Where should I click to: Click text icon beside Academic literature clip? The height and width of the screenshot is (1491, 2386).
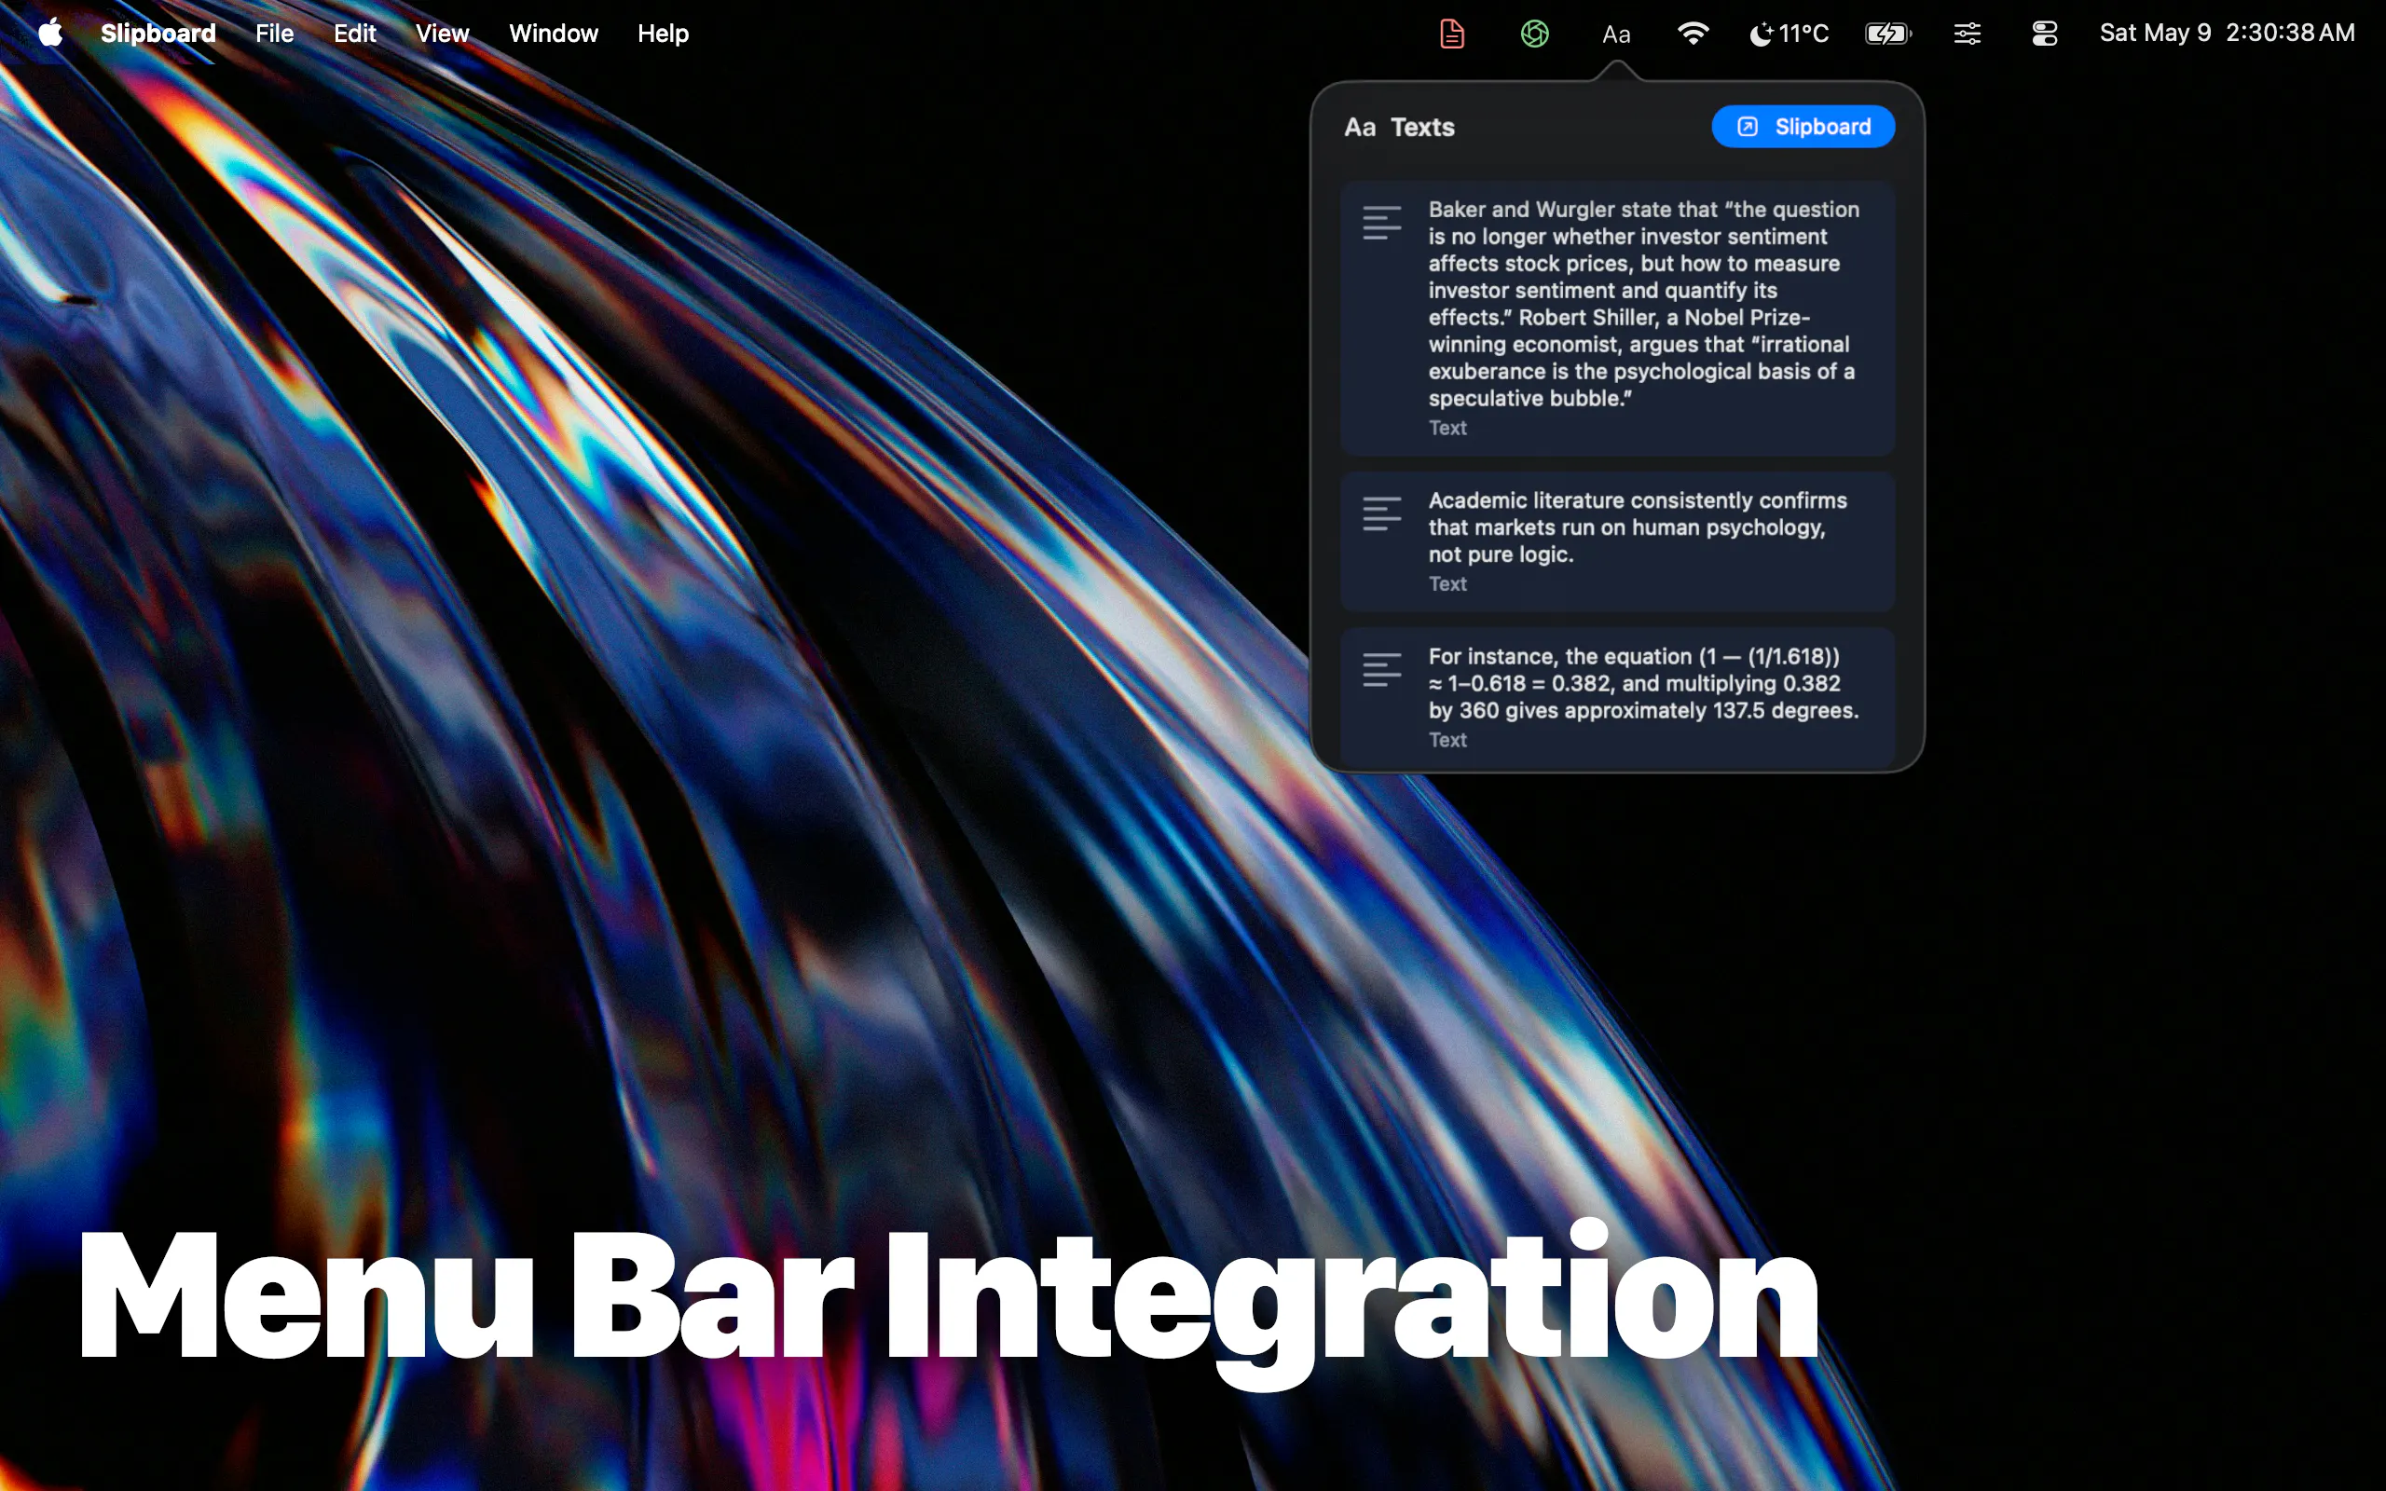coord(1382,513)
